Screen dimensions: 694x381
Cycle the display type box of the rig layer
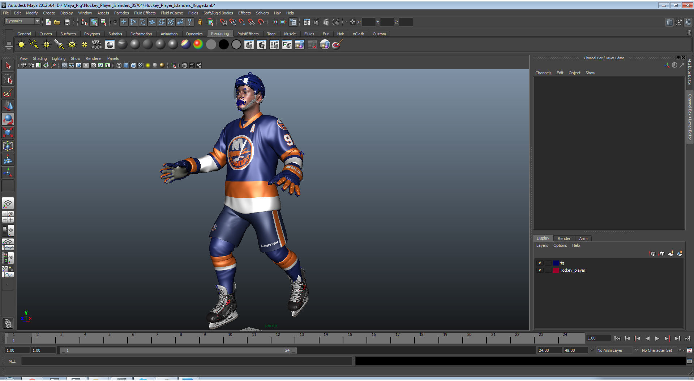(548, 263)
